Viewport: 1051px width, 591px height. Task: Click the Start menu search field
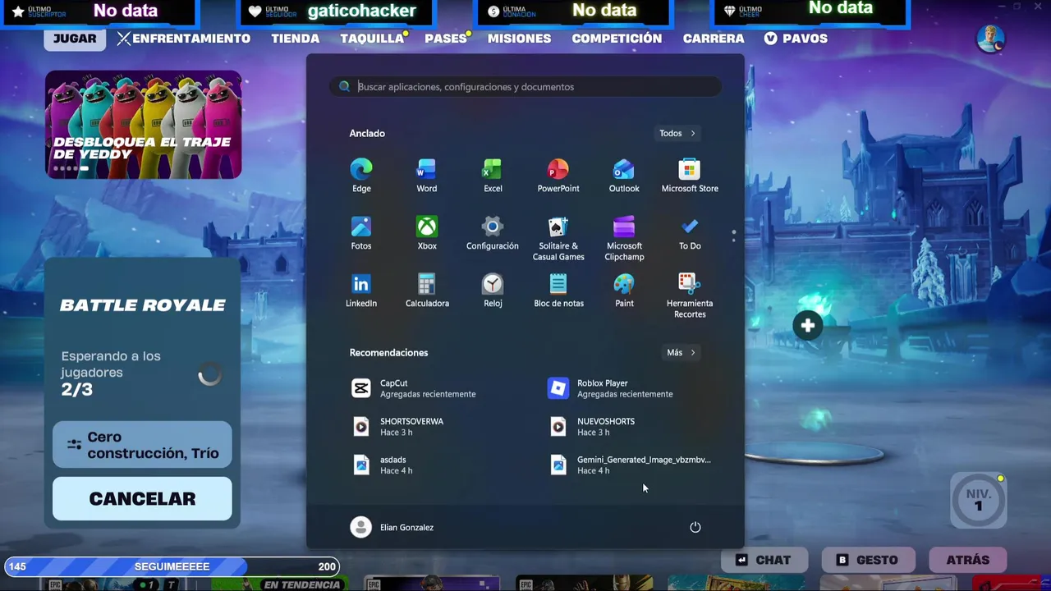(x=525, y=86)
